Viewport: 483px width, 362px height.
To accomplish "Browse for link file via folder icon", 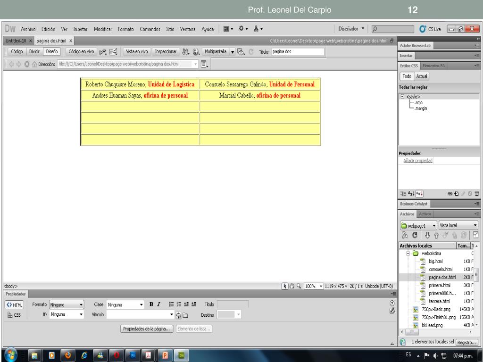I will [x=185, y=315].
